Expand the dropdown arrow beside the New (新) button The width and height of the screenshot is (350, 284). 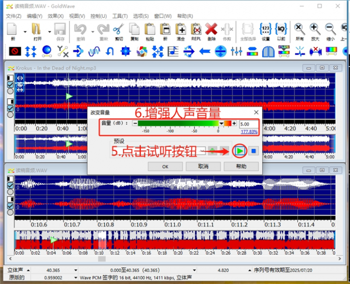[25, 32]
